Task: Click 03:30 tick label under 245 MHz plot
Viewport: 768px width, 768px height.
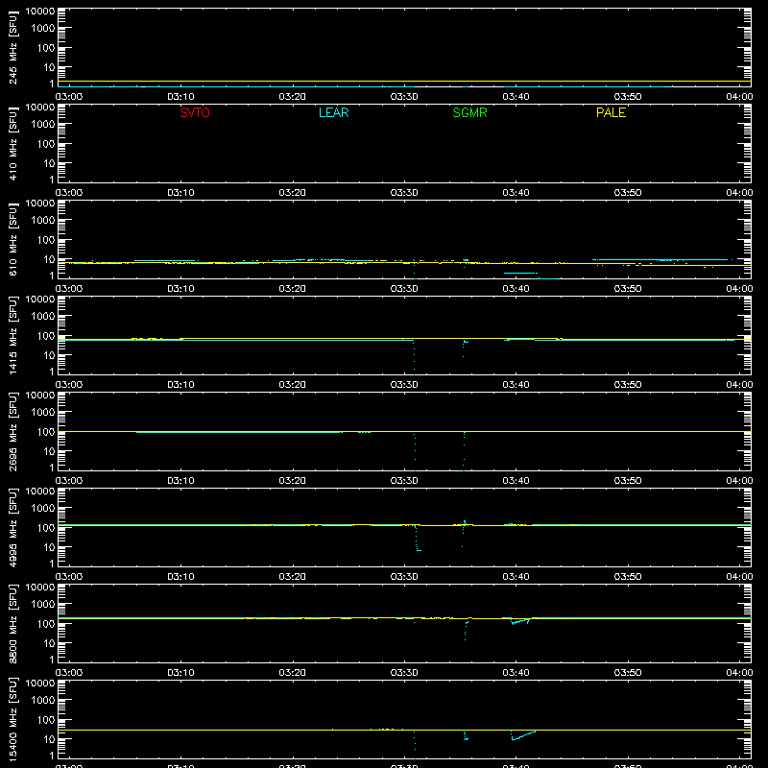Action: pyautogui.click(x=404, y=97)
